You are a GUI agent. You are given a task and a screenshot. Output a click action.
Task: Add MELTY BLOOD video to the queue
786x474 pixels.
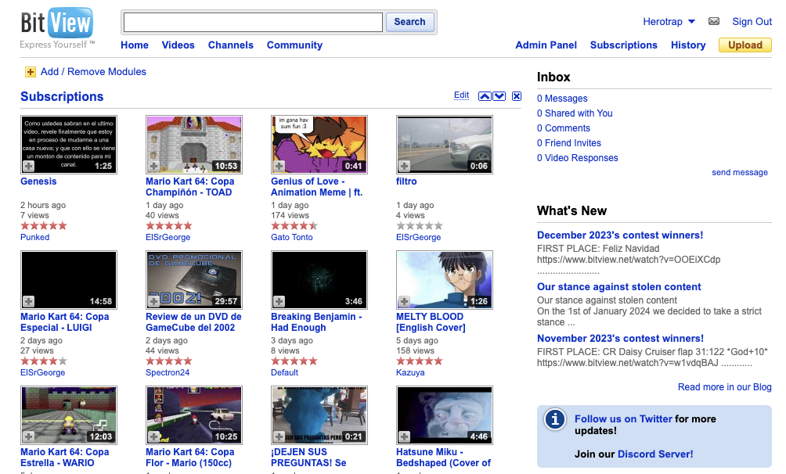(404, 301)
